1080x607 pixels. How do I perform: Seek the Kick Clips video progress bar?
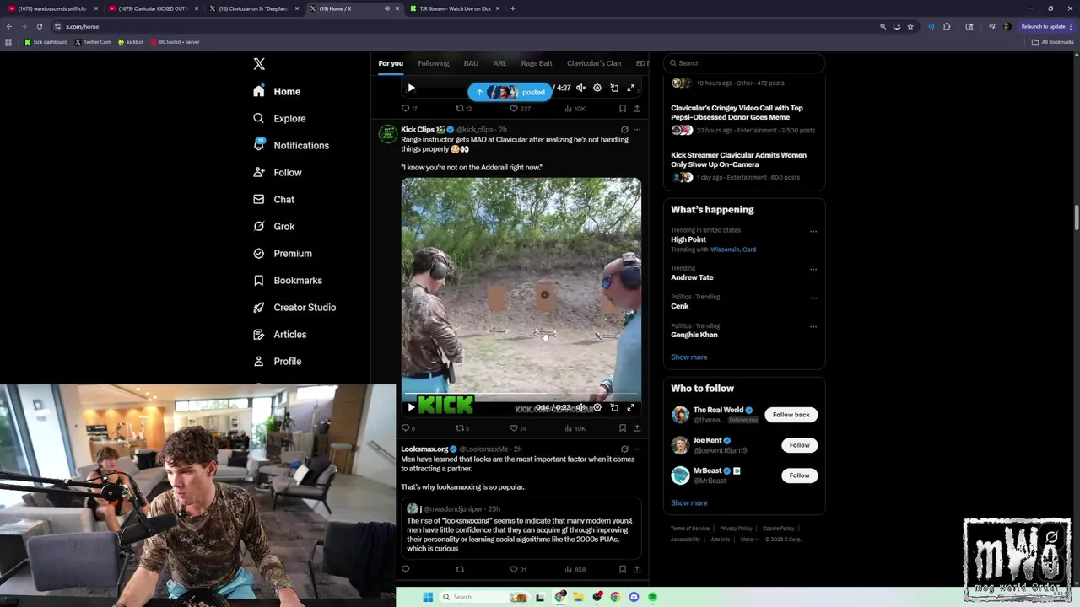[521, 395]
